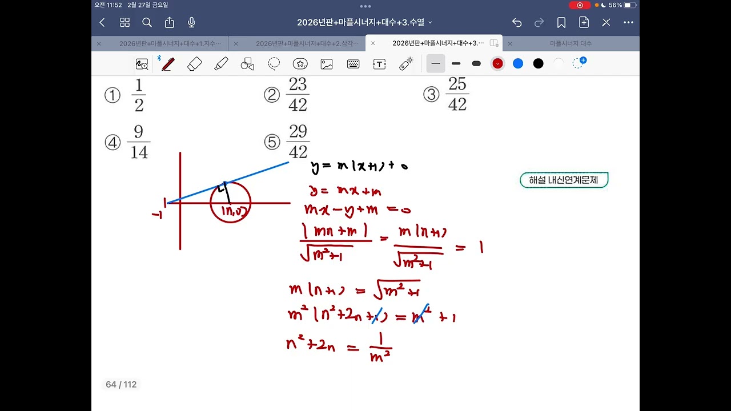Go back with the left chevron

102,22
